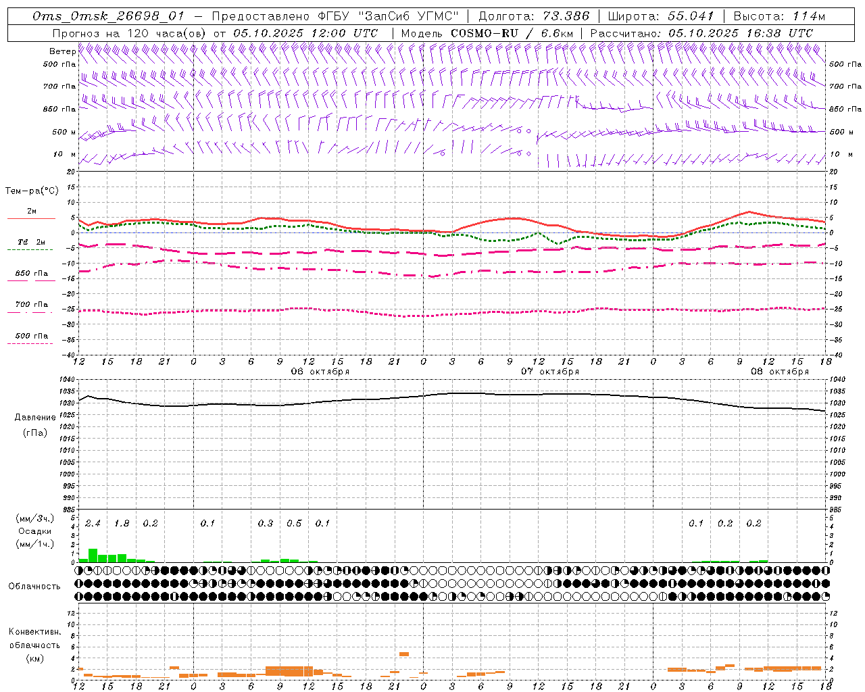Screen dimensions: 865x692
Task: Click the Высота: 114м header value
Action: coord(779,16)
